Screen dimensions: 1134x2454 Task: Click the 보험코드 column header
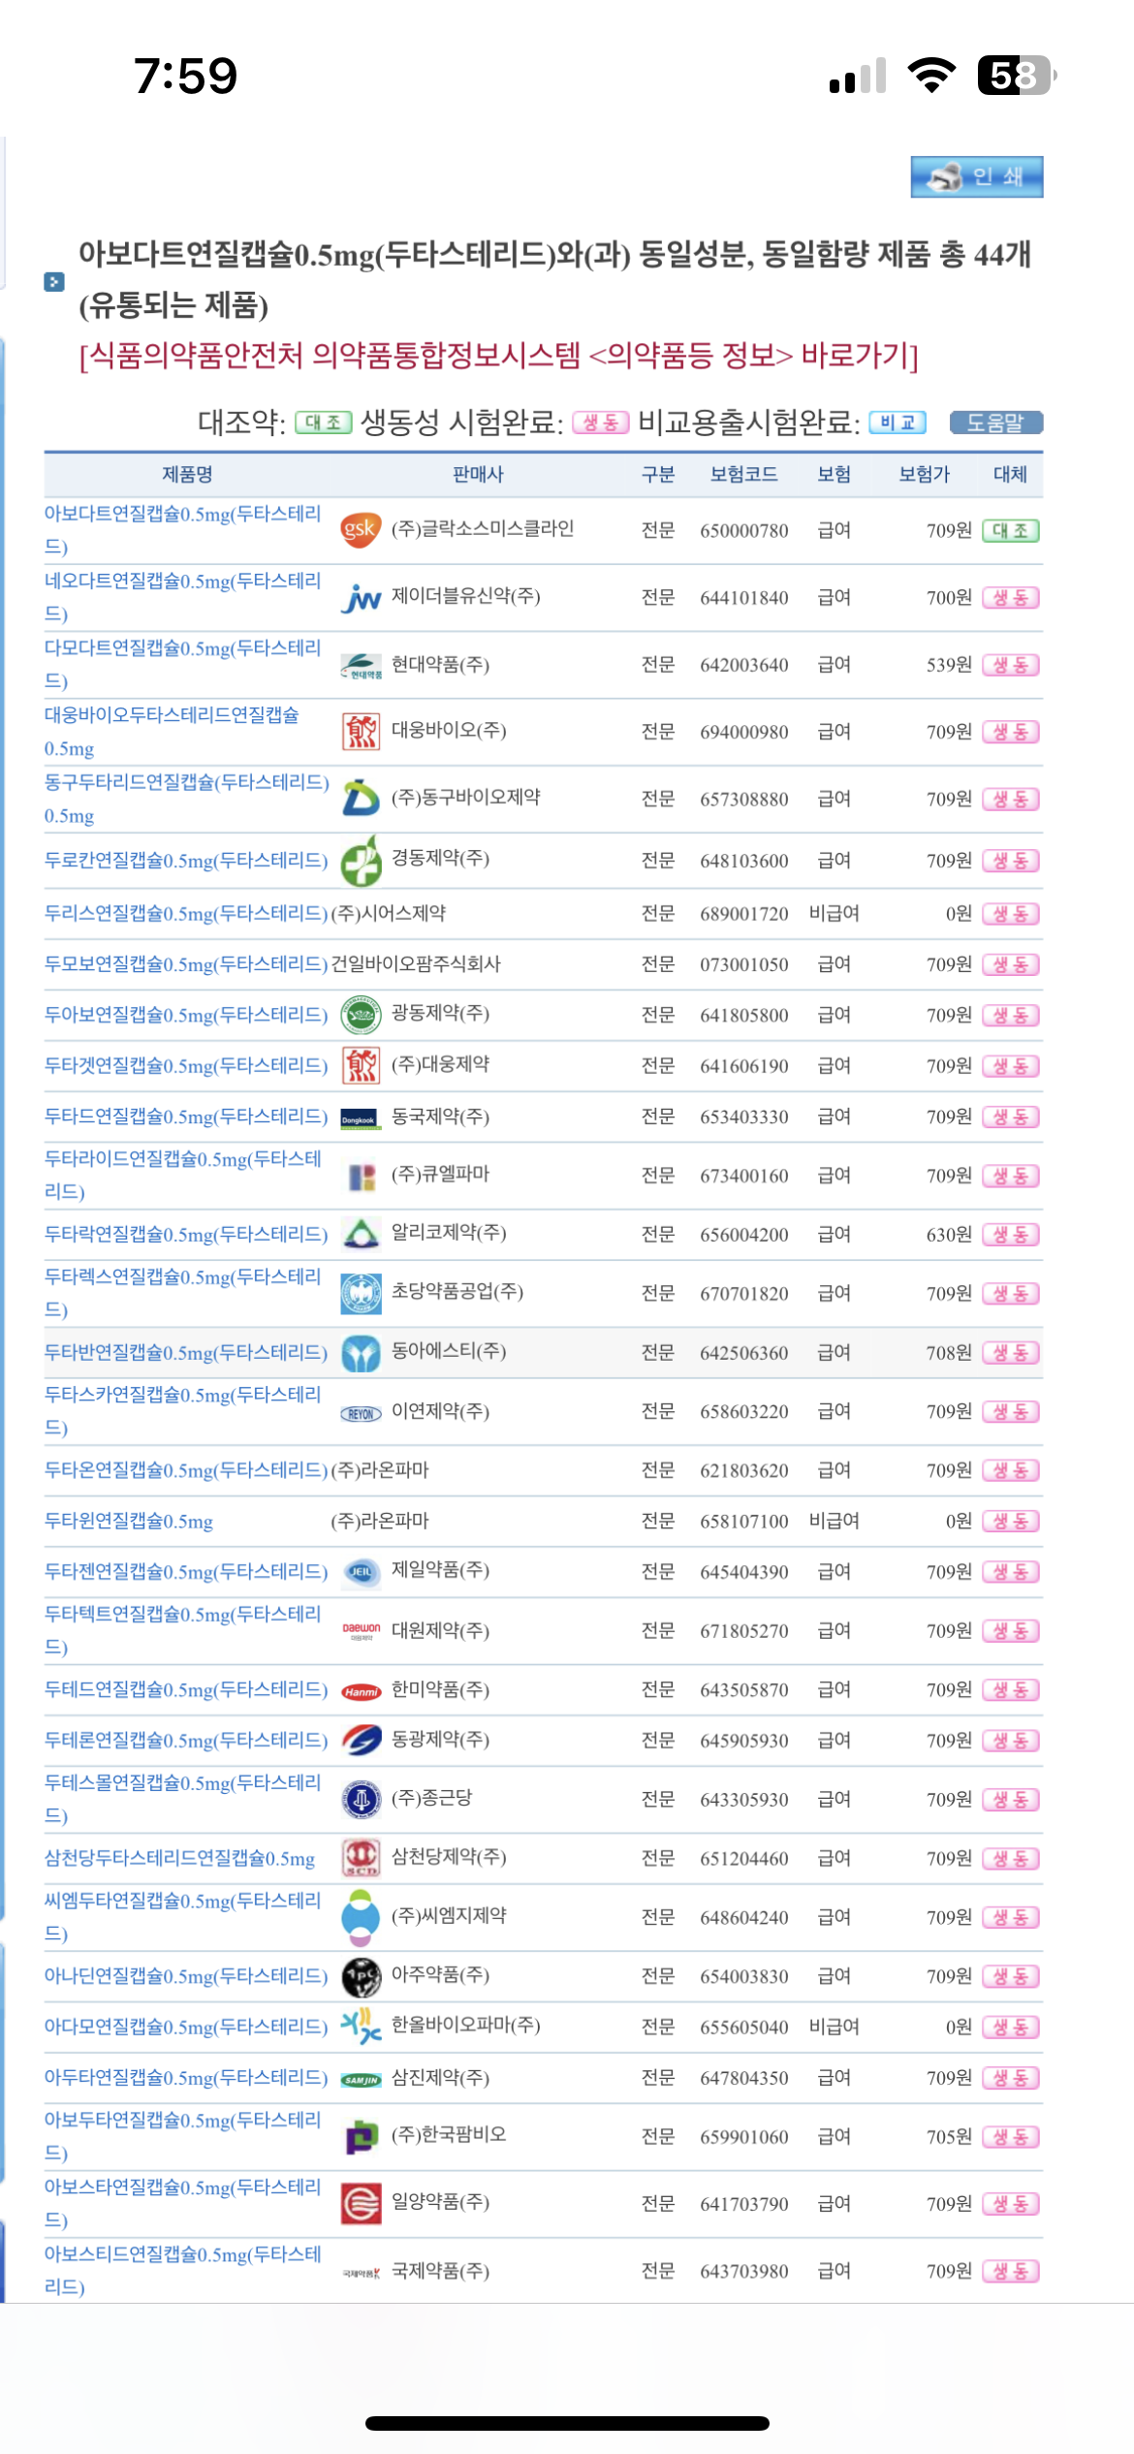pyautogui.click(x=744, y=474)
